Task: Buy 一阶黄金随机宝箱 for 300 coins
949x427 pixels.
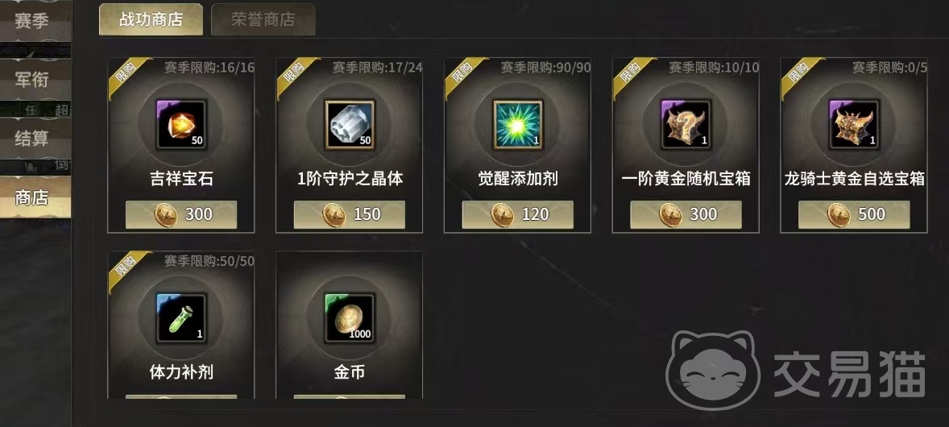Action: point(686,214)
